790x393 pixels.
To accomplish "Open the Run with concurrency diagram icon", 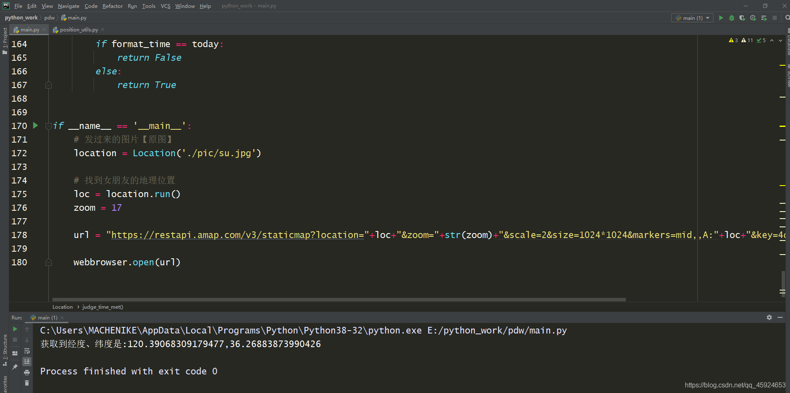I will (x=764, y=18).
